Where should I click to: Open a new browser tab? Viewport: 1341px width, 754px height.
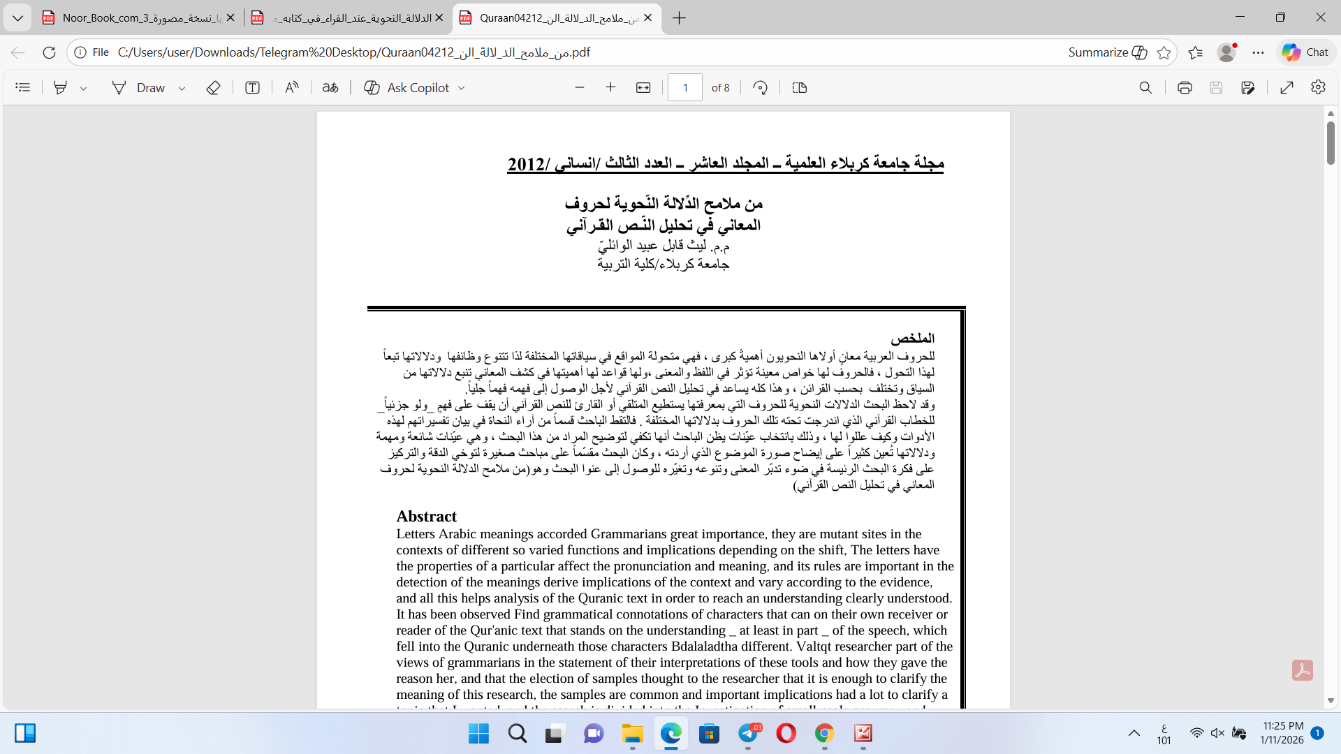click(x=679, y=18)
